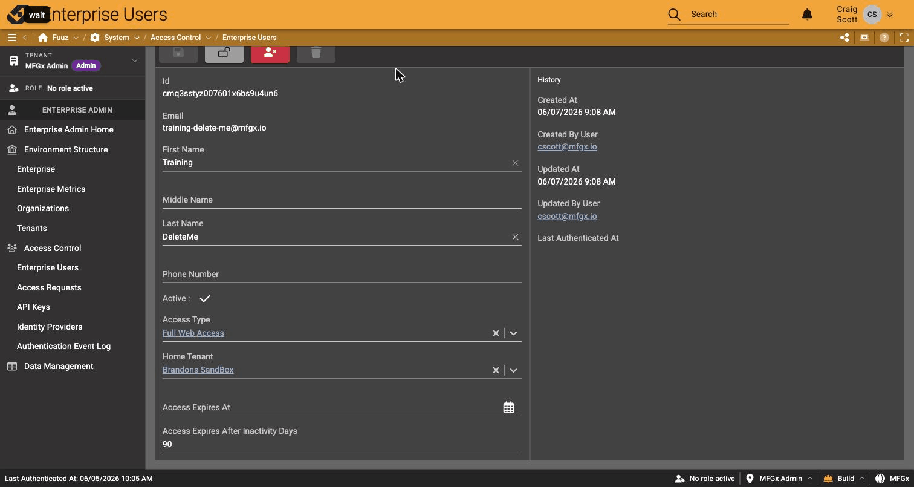Click the Inactivity Days field showing 90
Image resolution: width=914 pixels, height=487 pixels.
click(x=342, y=444)
